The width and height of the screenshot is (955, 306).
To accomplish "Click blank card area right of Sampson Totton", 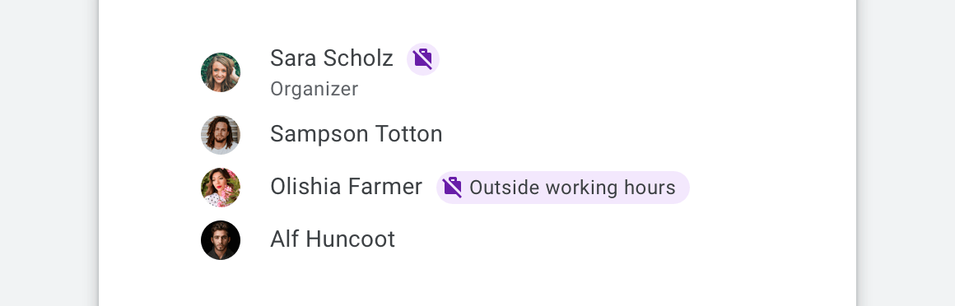I will pyautogui.click(x=645, y=134).
